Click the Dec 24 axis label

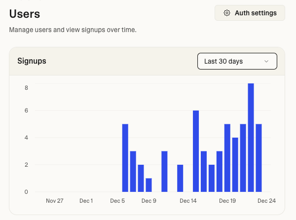click(266, 201)
